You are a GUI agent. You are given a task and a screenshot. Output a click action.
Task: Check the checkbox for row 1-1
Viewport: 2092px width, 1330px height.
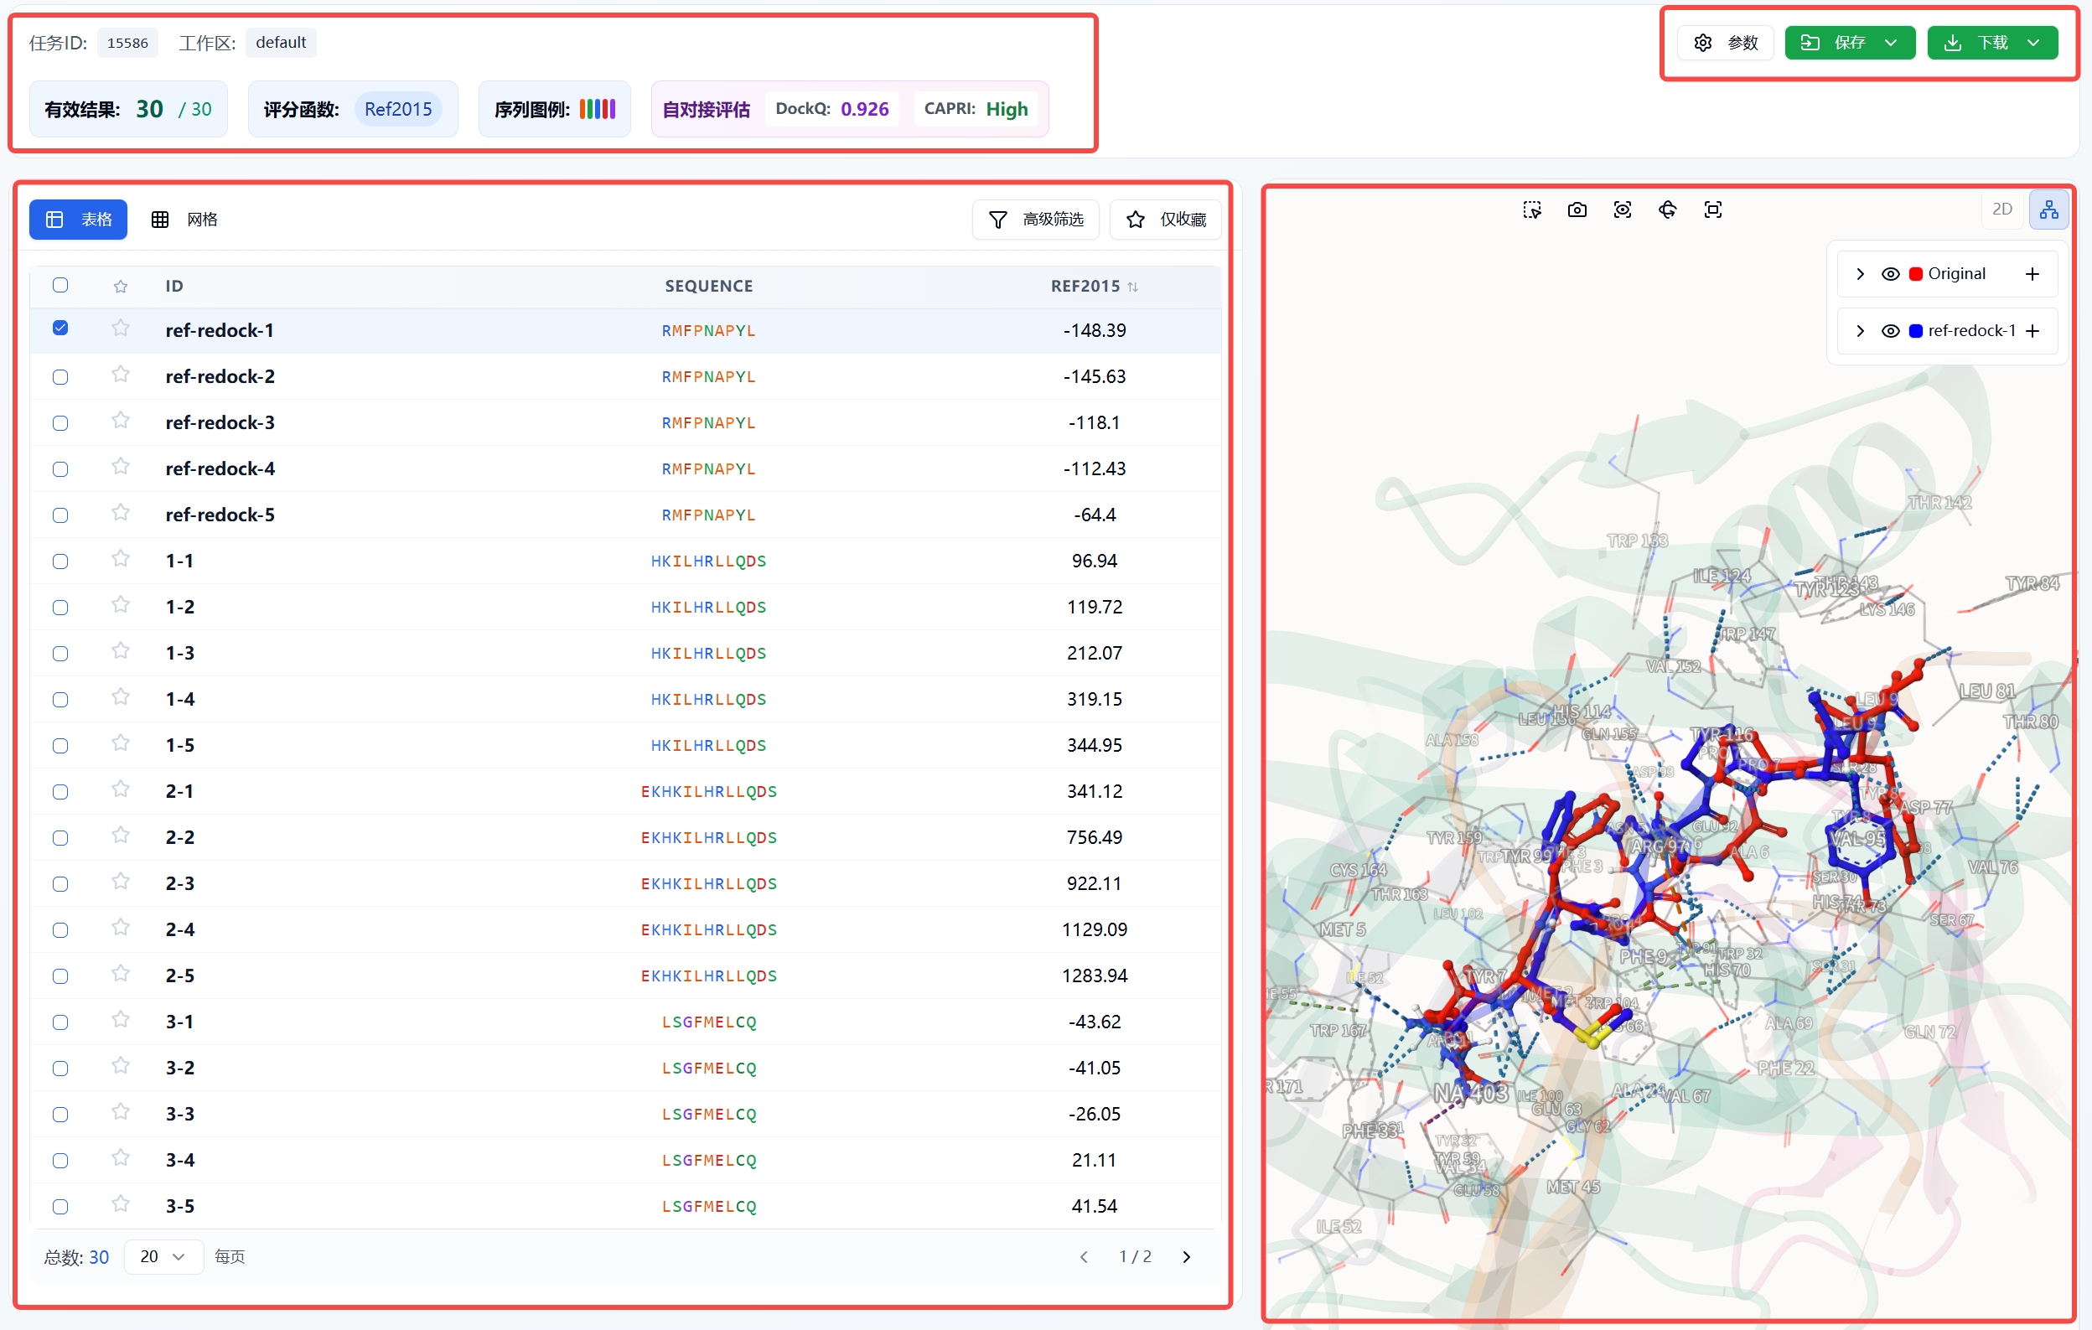(60, 561)
